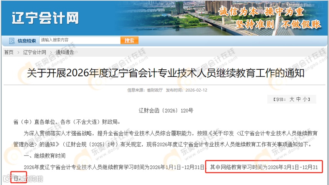
Task: Click the 辽宁会计网 header logo
Action: pos(45,18)
